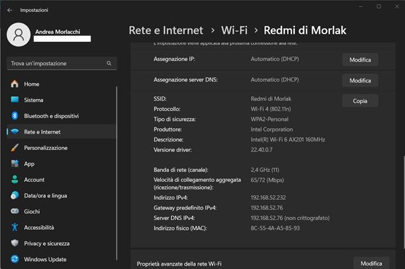This screenshot has width=405, height=269.
Task: Open Windows Update settings
Action: coord(62,259)
